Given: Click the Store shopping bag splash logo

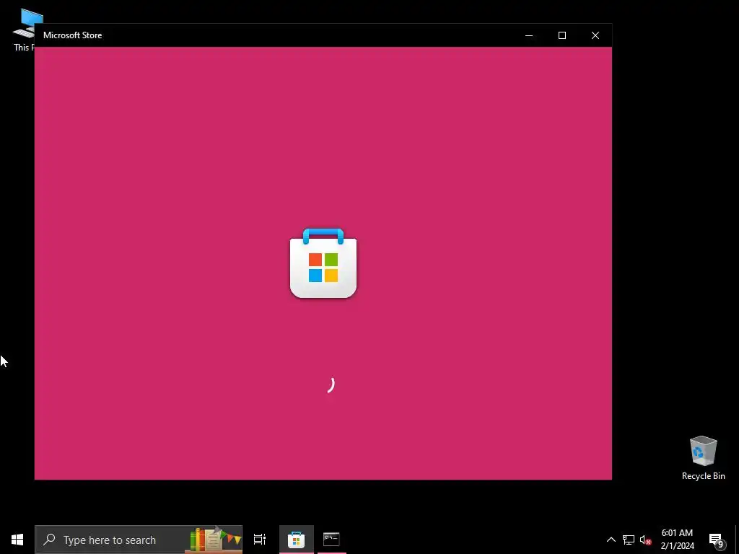Looking at the screenshot, I should coord(323,263).
